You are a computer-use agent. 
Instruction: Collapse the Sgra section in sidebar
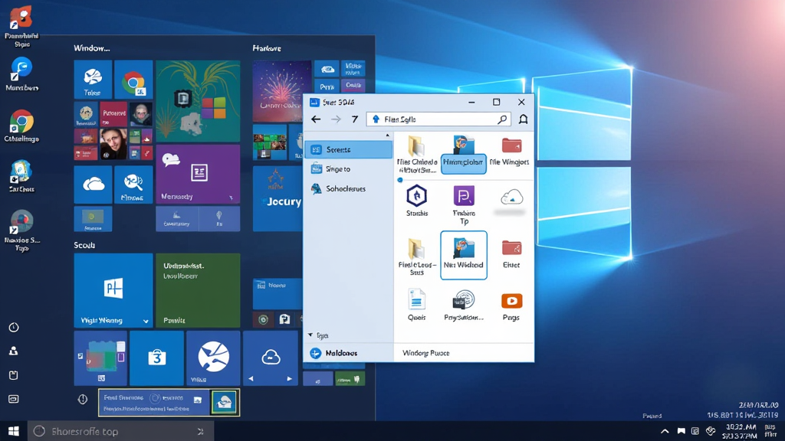point(310,335)
